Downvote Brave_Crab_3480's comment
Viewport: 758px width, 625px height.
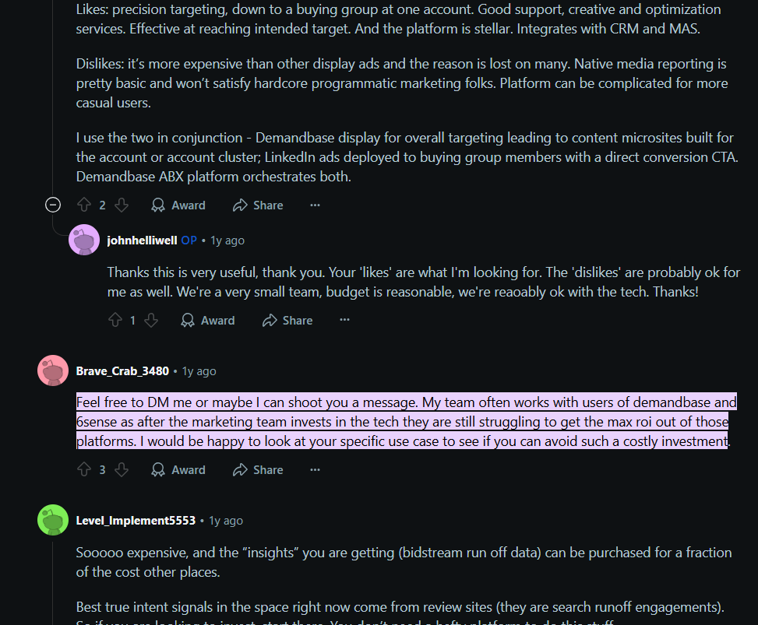point(122,470)
